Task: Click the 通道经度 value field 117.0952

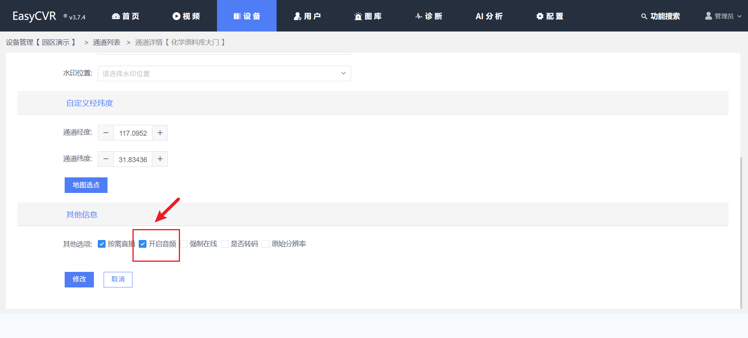Action: coord(133,133)
